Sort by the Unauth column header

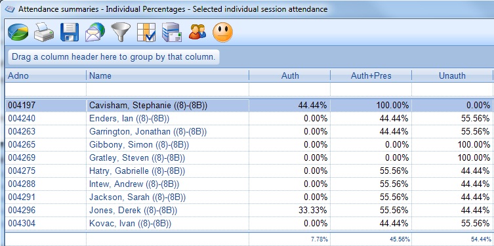(x=452, y=75)
